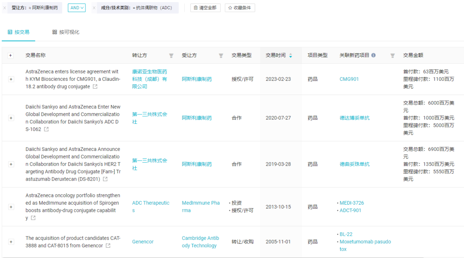Open the 关联新药项目 column filter icon
The height and width of the screenshot is (258, 464).
[x=392, y=55]
